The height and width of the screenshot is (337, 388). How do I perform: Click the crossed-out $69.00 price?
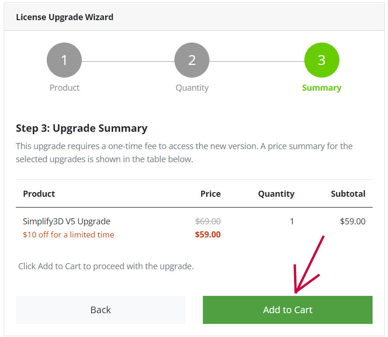click(208, 222)
